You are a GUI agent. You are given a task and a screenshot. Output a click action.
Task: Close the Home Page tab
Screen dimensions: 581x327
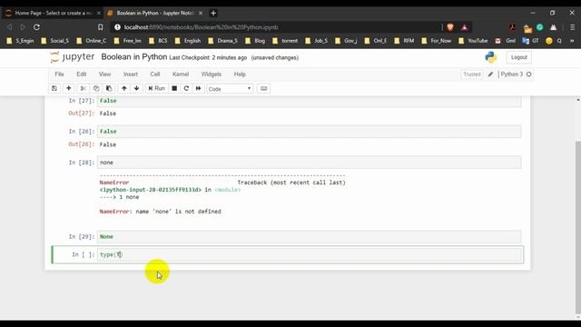pos(99,13)
